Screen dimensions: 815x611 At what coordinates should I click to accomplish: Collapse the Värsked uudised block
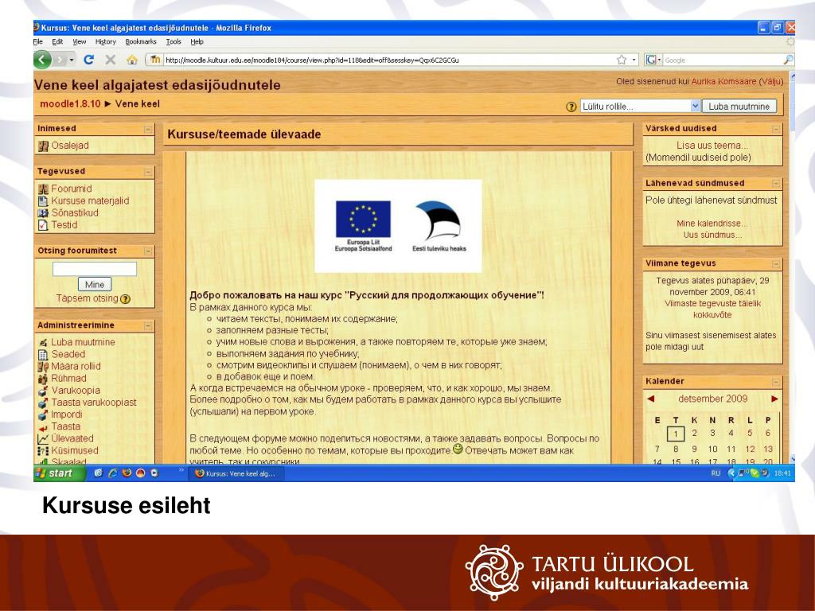776,129
